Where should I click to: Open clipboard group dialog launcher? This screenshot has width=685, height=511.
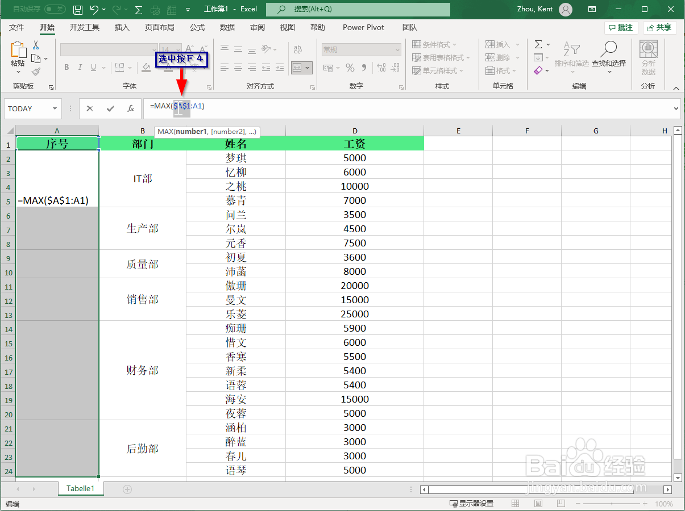point(51,87)
